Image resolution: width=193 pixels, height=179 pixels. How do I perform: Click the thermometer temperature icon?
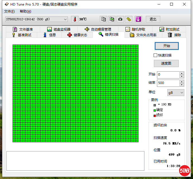[x=75, y=19]
